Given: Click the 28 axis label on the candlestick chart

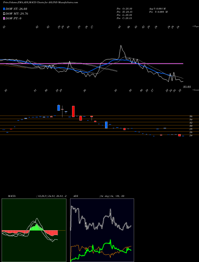Looking at the screenshot, I should pos(191,129).
